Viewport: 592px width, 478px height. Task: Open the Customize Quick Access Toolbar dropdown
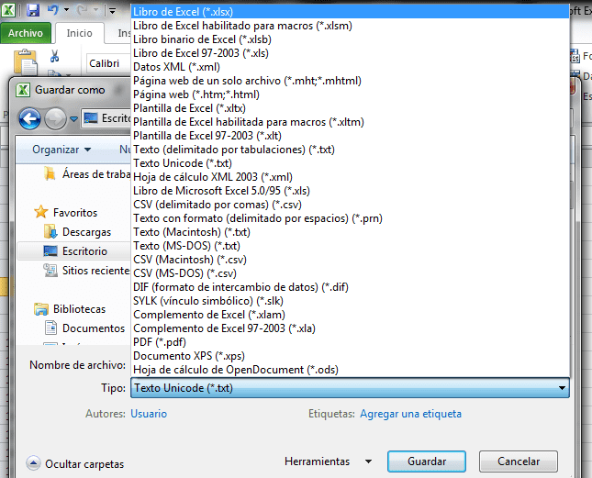tap(112, 11)
